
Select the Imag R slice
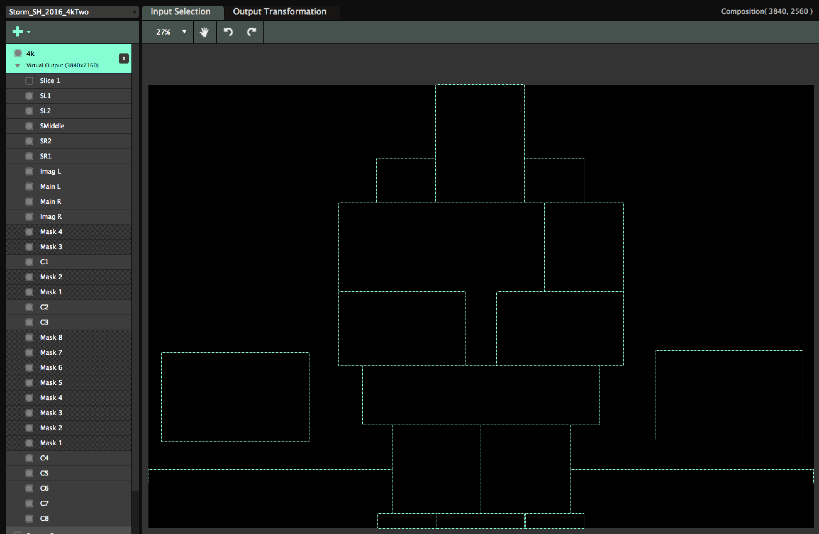(x=51, y=217)
